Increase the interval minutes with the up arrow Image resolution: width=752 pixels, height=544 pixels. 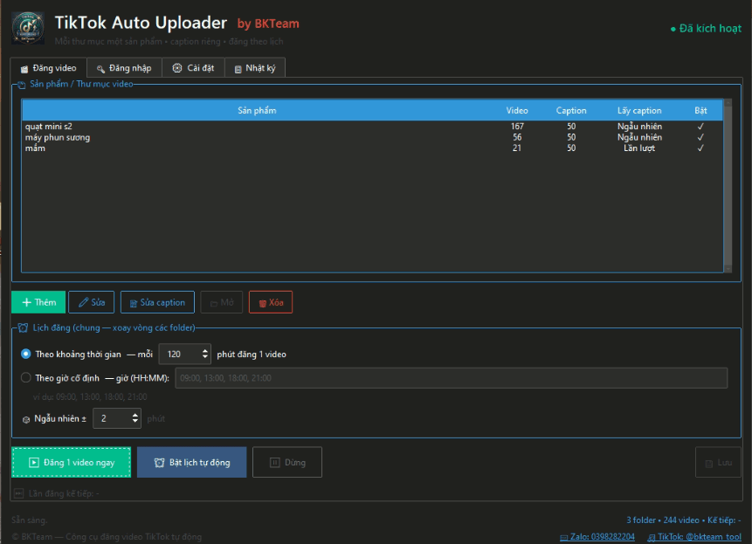[205, 351]
